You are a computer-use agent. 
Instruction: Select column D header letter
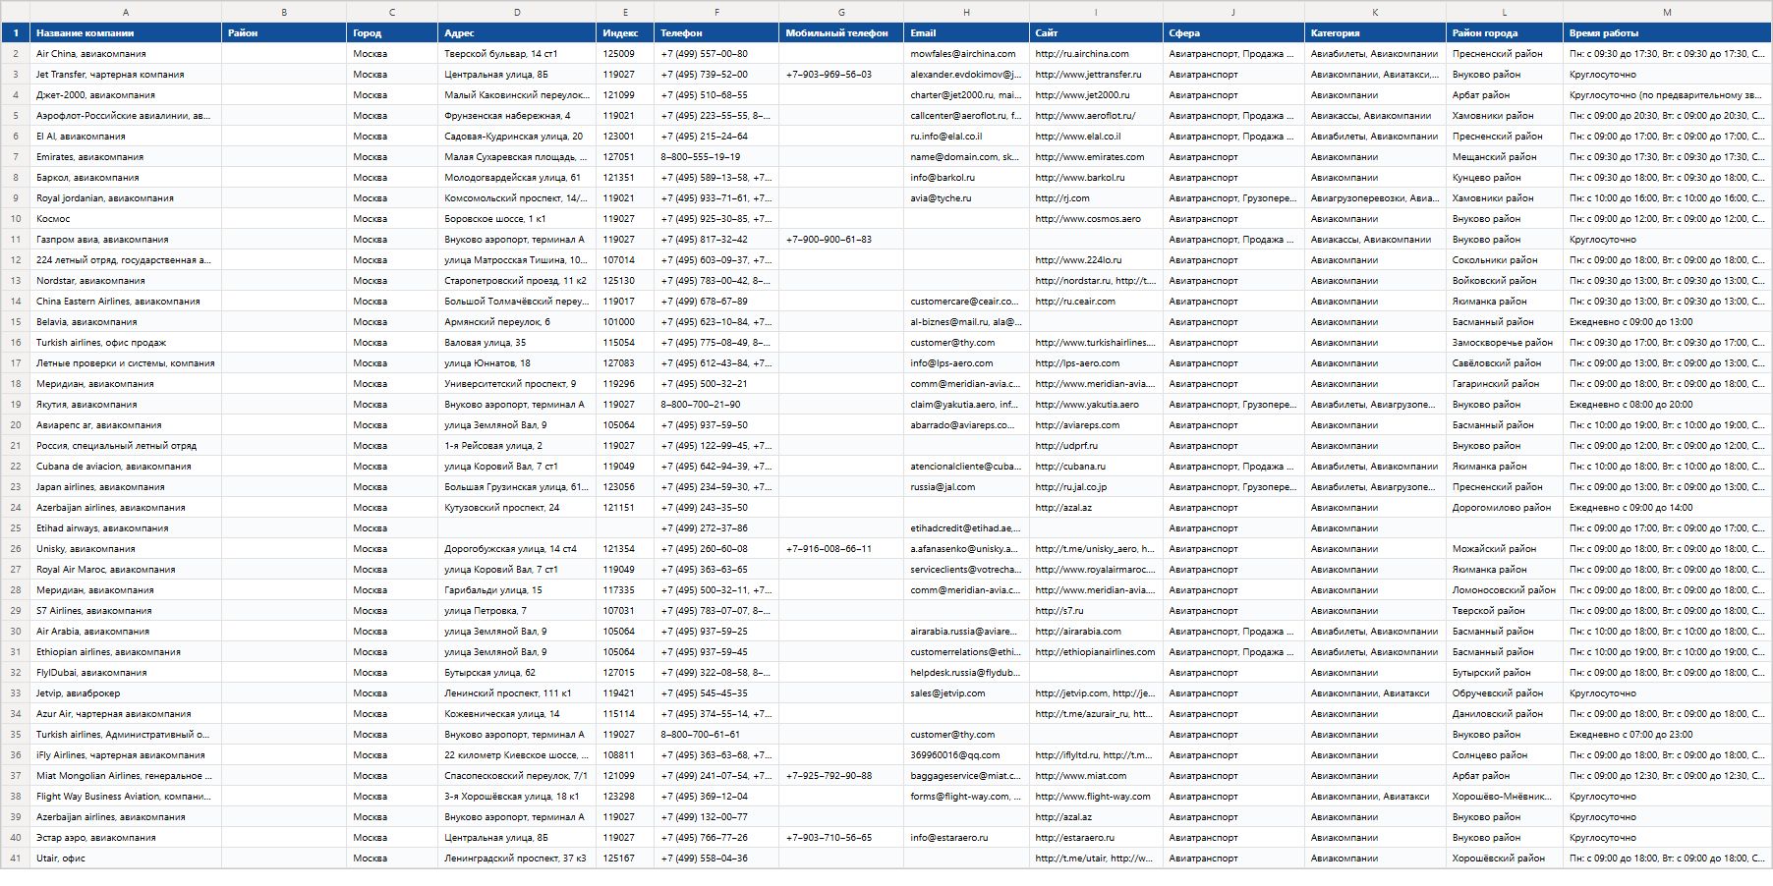(517, 12)
